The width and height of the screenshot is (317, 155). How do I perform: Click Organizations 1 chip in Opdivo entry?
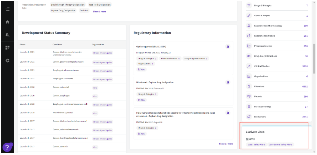[146, 64]
